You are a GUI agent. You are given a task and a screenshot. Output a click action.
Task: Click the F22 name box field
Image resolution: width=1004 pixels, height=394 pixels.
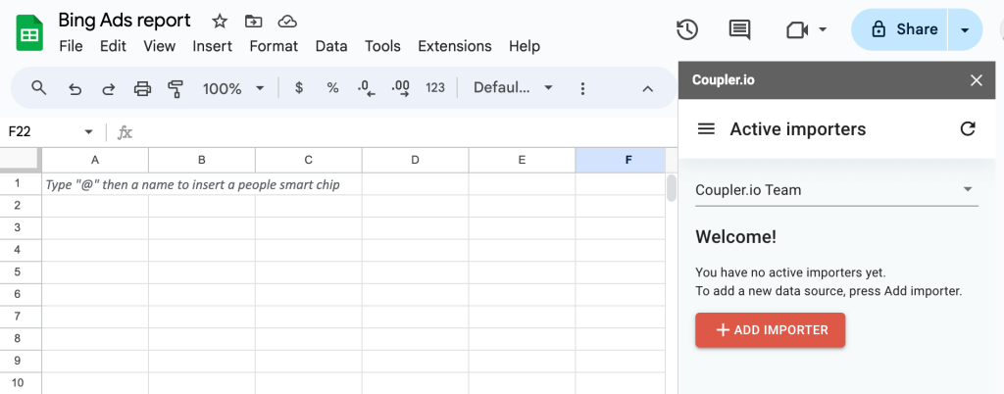coord(50,131)
